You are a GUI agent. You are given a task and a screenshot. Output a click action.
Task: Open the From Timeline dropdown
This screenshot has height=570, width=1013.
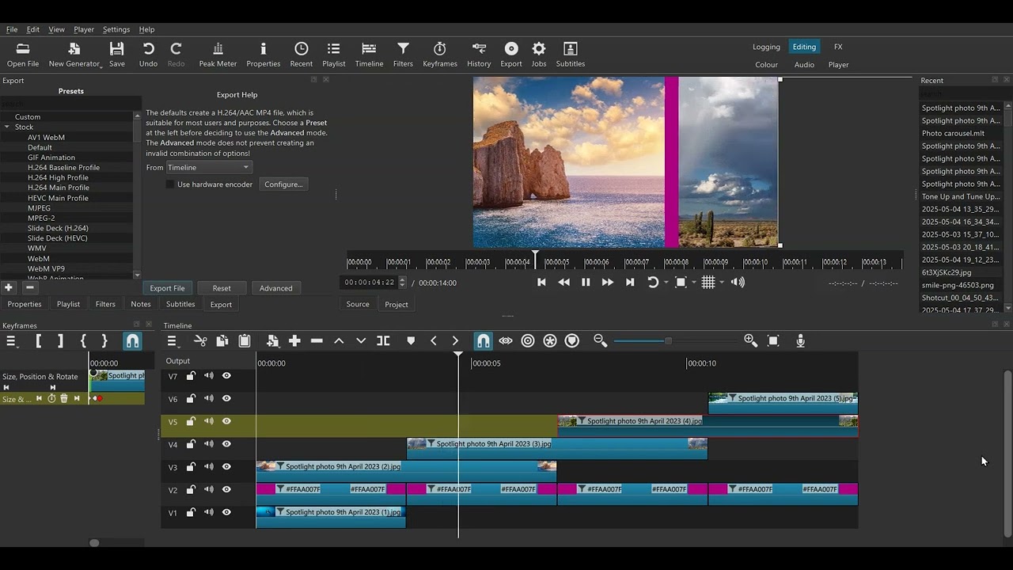209,168
